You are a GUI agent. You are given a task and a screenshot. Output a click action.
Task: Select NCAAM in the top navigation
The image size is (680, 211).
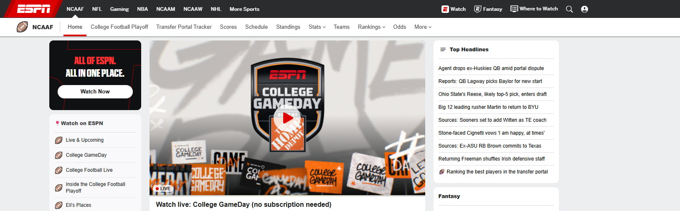point(165,9)
